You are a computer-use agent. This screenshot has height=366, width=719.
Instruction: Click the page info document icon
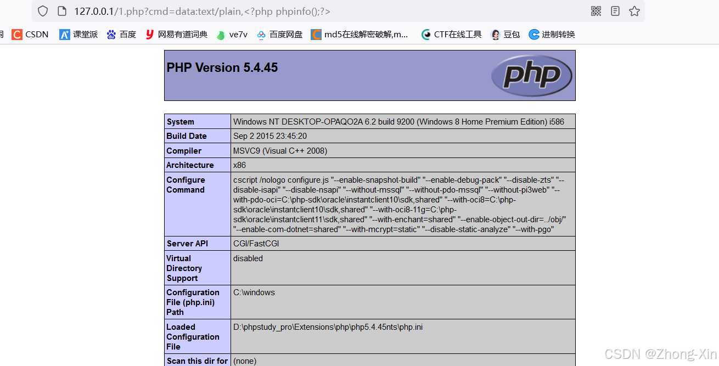click(62, 11)
